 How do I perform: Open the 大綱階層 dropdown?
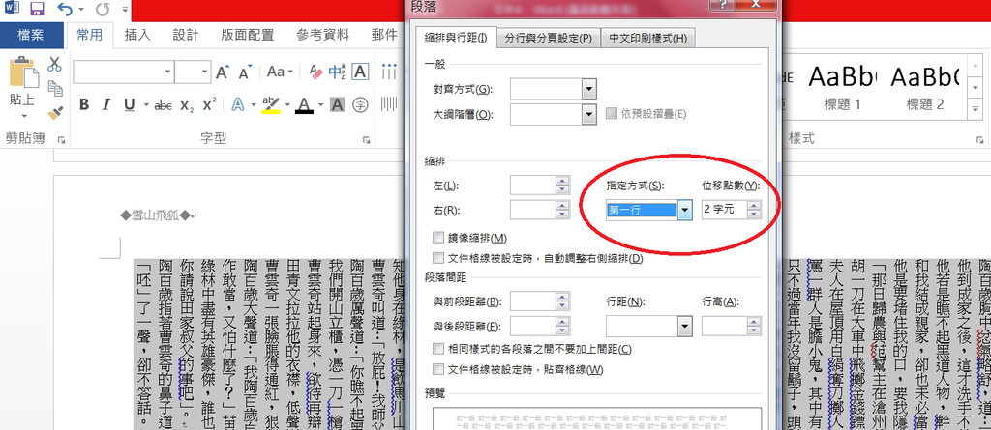(589, 114)
